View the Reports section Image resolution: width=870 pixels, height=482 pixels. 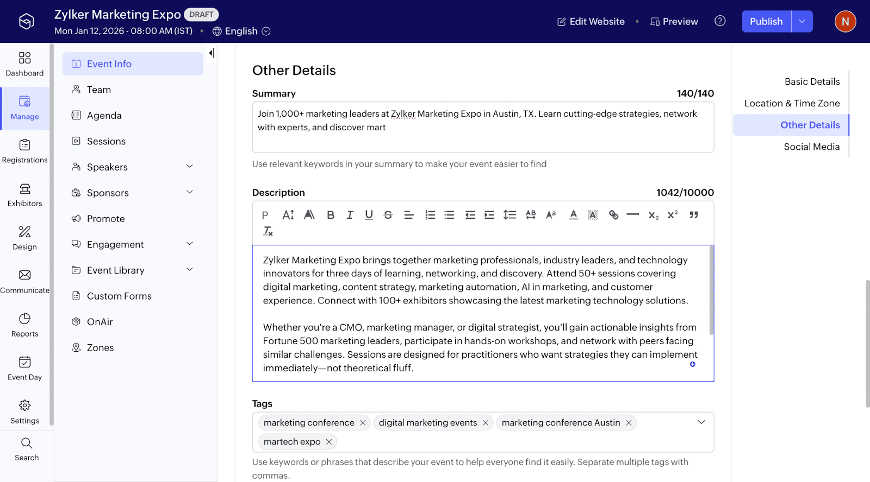(24, 325)
